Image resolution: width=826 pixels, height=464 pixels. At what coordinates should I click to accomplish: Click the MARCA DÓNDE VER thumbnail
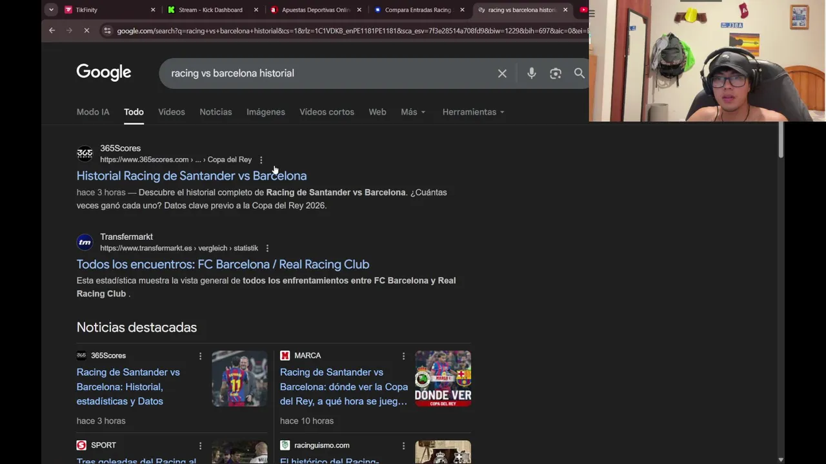pos(443,378)
